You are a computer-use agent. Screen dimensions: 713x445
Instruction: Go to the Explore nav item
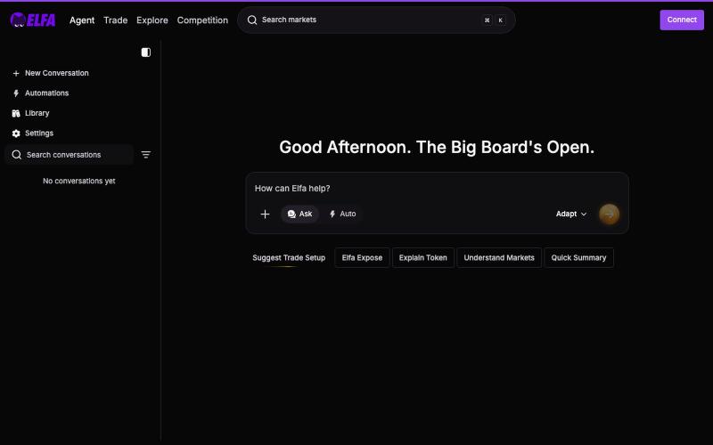[x=152, y=20]
